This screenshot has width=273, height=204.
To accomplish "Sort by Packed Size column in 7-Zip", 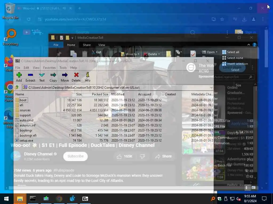I will point(100,94).
